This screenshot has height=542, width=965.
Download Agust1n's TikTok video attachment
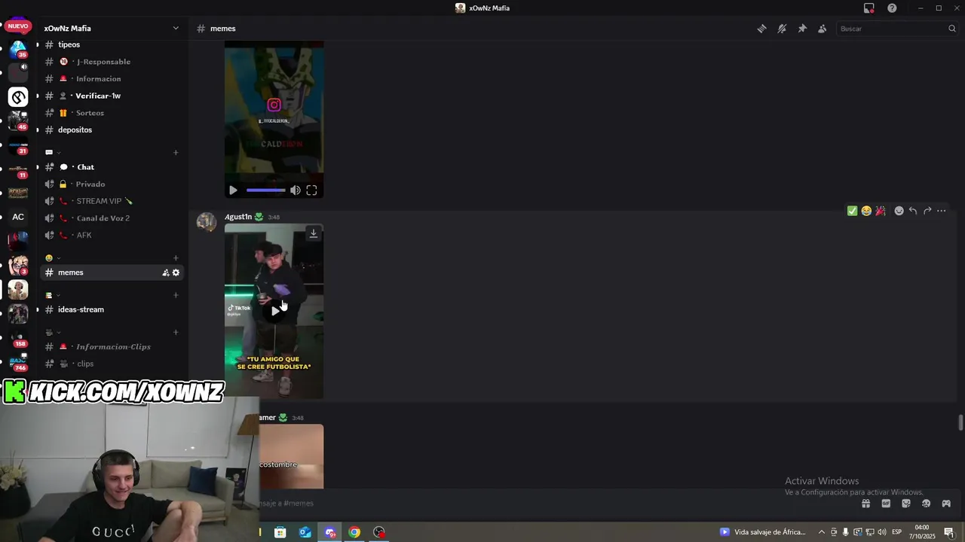click(x=314, y=233)
